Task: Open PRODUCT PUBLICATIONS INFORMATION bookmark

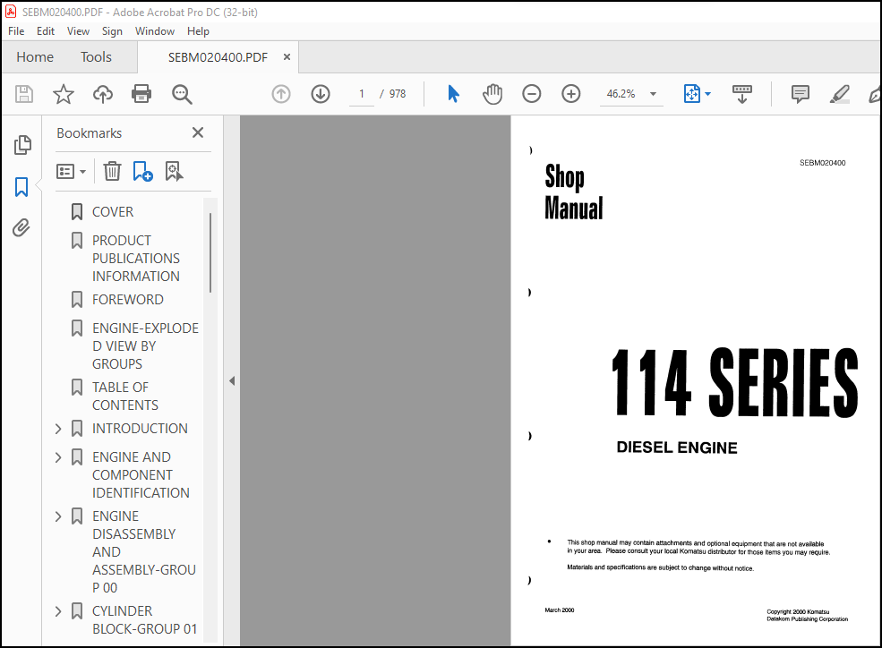Action: [136, 259]
